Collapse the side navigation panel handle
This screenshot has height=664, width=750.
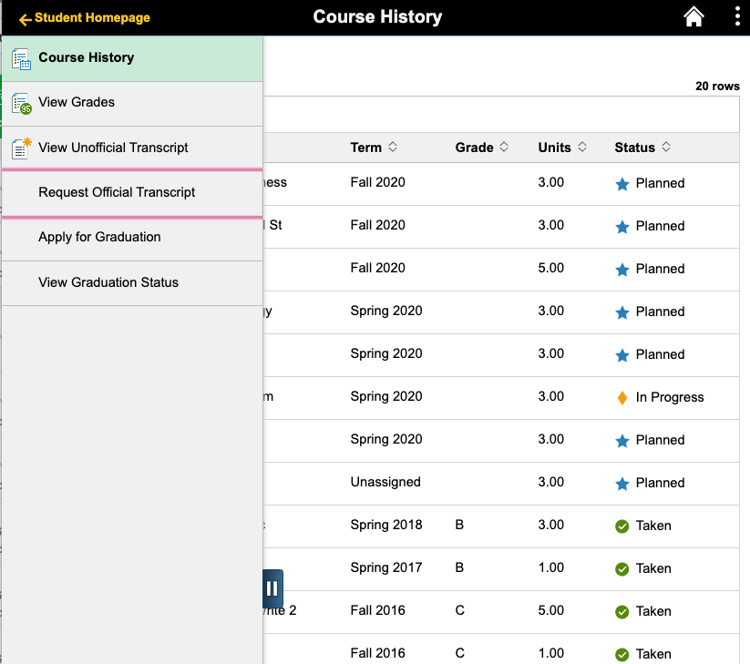272,588
